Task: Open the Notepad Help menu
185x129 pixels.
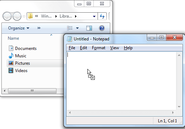Action: coord(128,48)
